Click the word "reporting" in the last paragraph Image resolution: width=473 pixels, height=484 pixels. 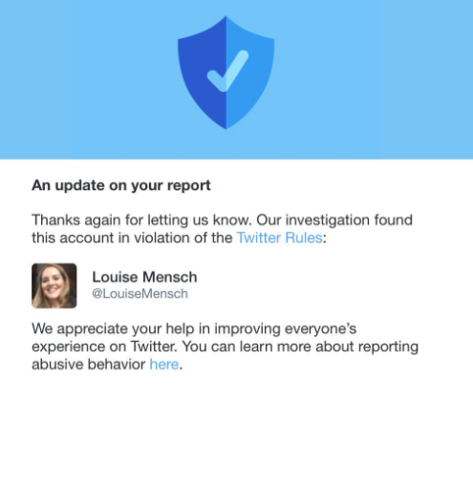(x=388, y=347)
